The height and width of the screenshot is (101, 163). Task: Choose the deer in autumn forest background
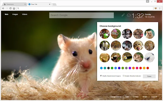(x=116, y=45)
